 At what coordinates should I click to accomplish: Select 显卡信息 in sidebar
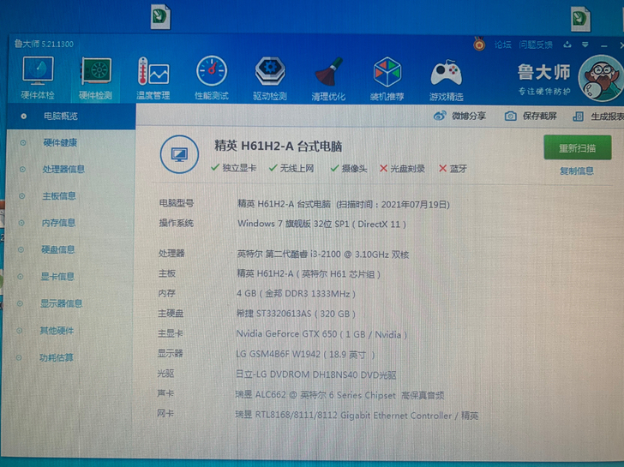coord(57,277)
